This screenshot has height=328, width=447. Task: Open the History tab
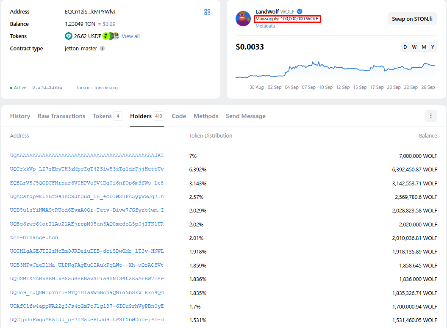(x=20, y=116)
